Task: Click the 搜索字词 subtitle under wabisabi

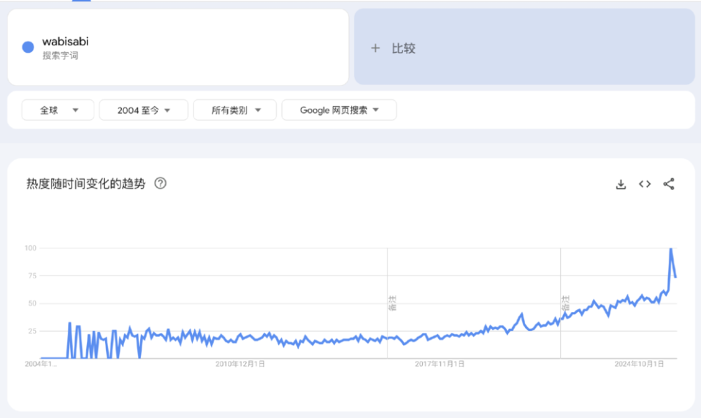Action: 60,56
